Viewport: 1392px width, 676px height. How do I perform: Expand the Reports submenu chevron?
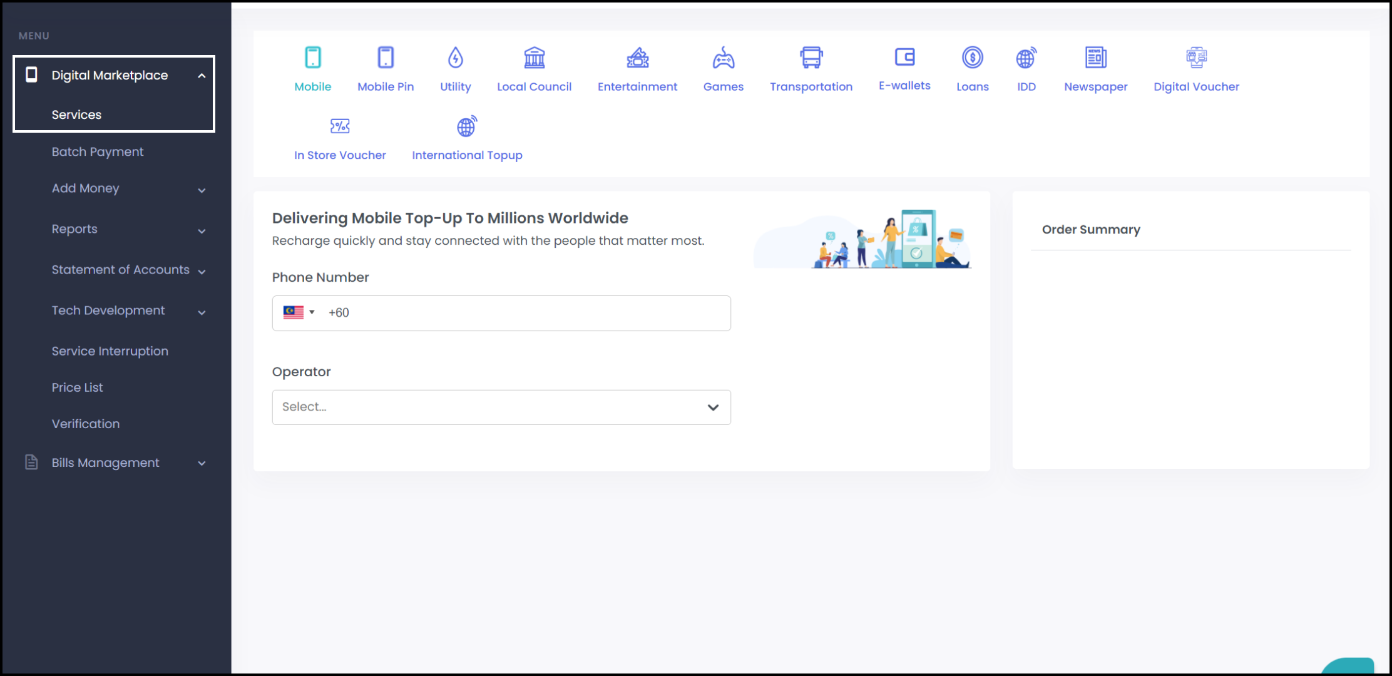[x=202, y=231]
